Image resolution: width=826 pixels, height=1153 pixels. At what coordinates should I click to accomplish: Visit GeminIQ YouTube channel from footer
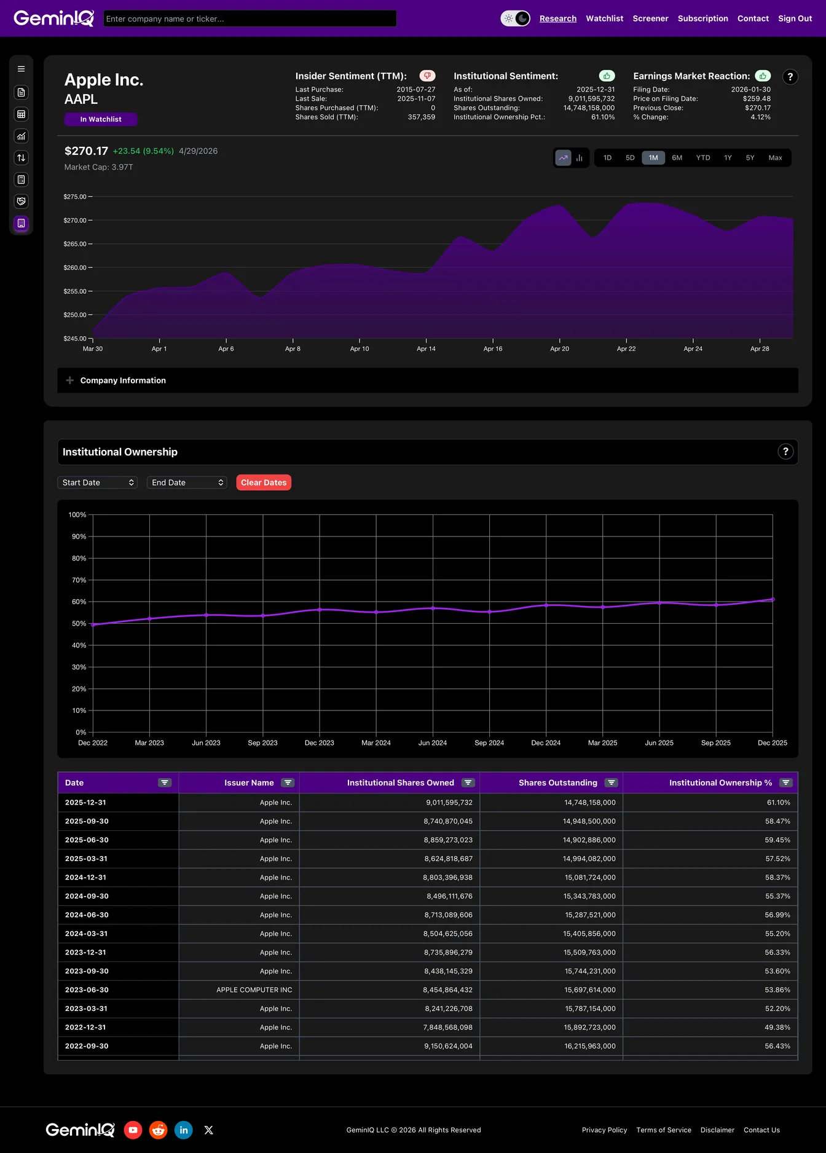click(133, 1130)
